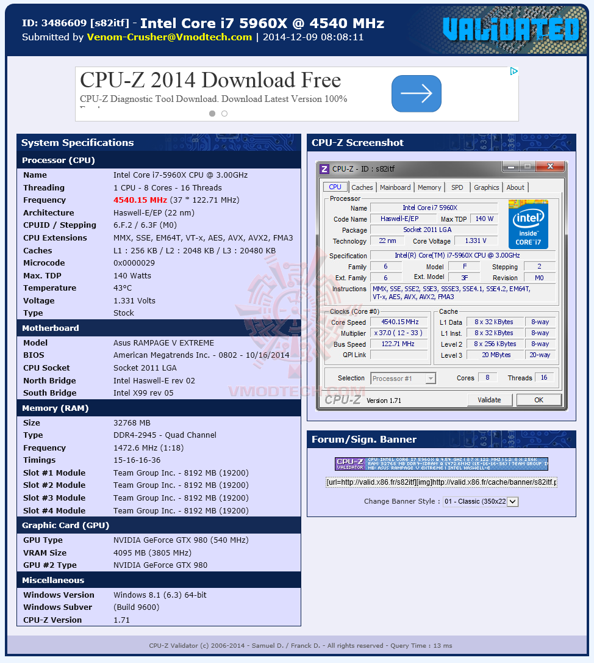Viewport: 594px width, 663px height.
Task: Click the VALIDATED logo in the header
Action: [511, 29]
